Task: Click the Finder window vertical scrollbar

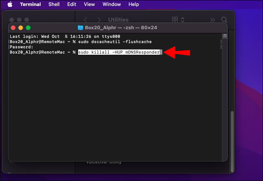Action: tap(232, 142)
